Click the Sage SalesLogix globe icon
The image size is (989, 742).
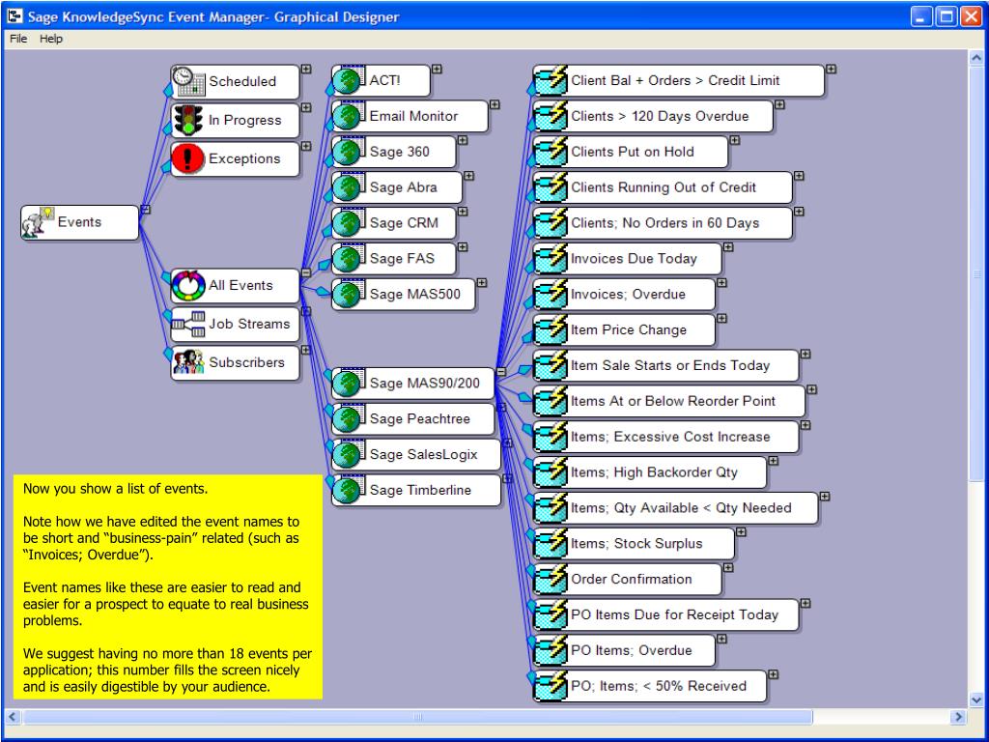(x=349, y=454)
